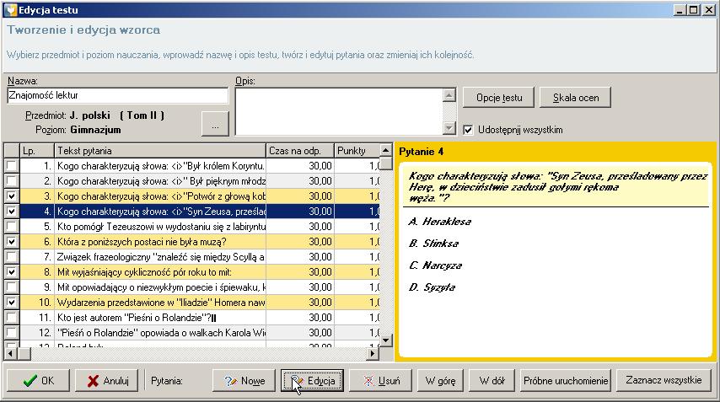
Task: Click time cell 30,00 of question 5
Action: click(x=300, y=226)
